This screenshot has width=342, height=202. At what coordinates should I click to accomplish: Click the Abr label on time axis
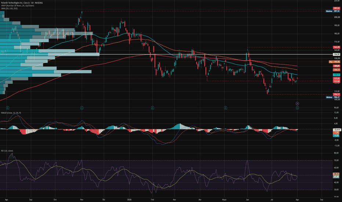click(x=200, y=199)
